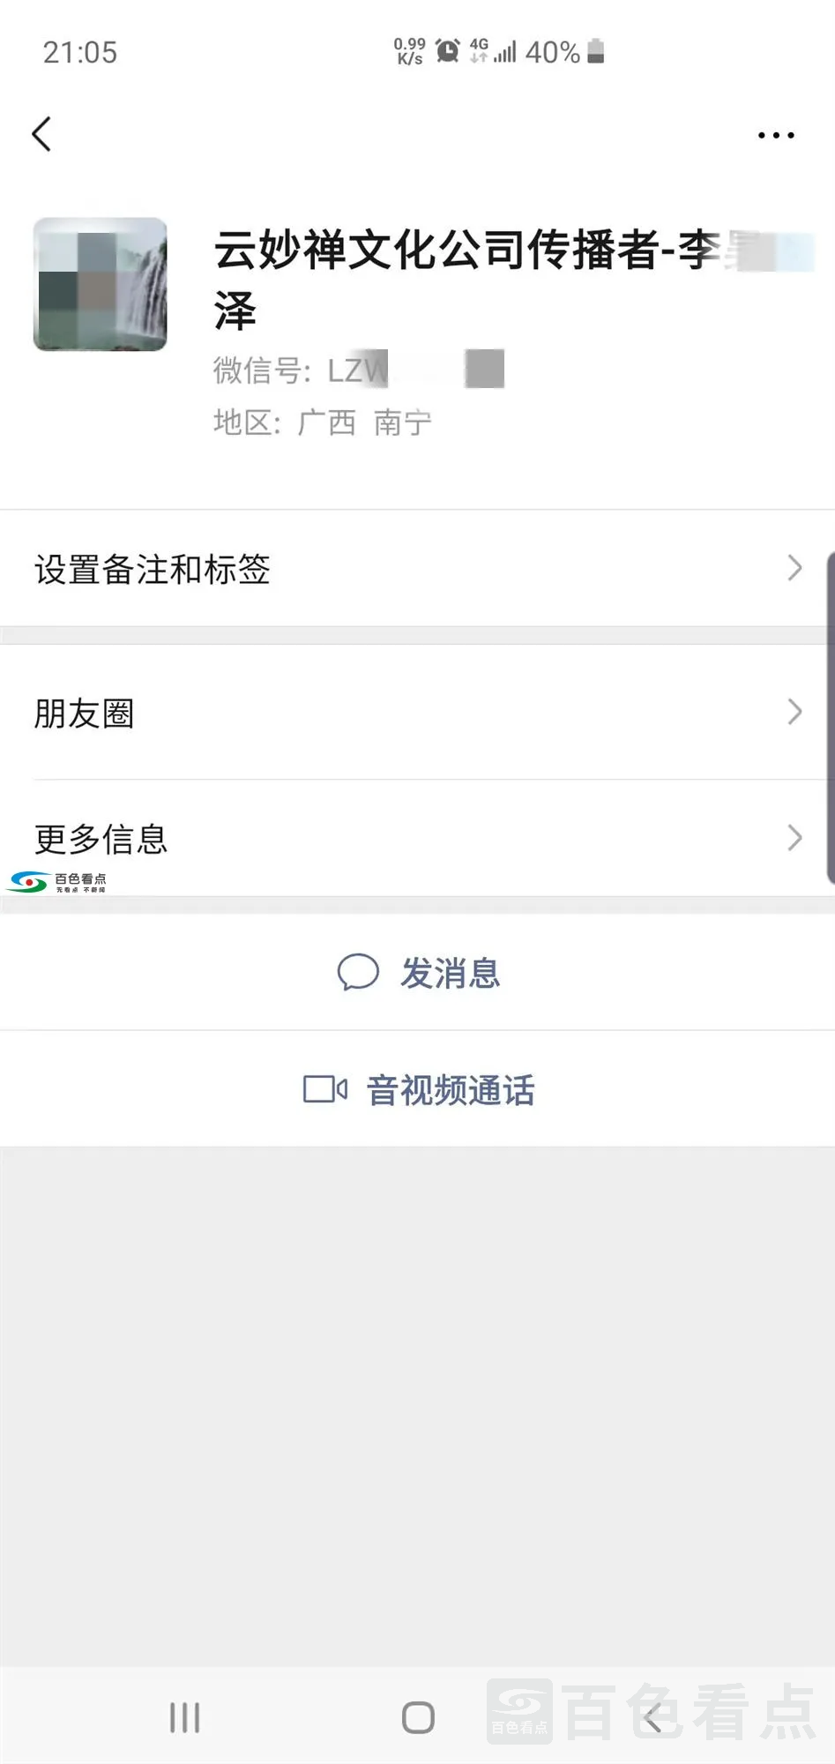835x1764 pixels.
Task: Tap the 发消息 button text
Action: pos(451,974)
